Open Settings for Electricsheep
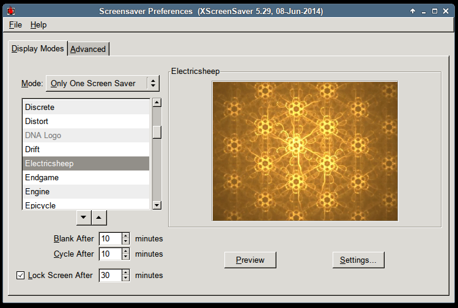This screenshot has height=308, width=458. click(358, 260)
